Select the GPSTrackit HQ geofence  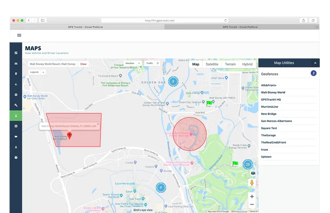[289, 100]
